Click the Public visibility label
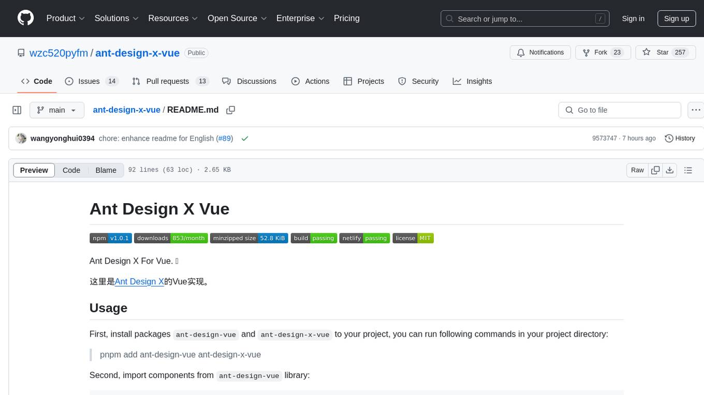 pyautogui.click(x=196, y=53)
